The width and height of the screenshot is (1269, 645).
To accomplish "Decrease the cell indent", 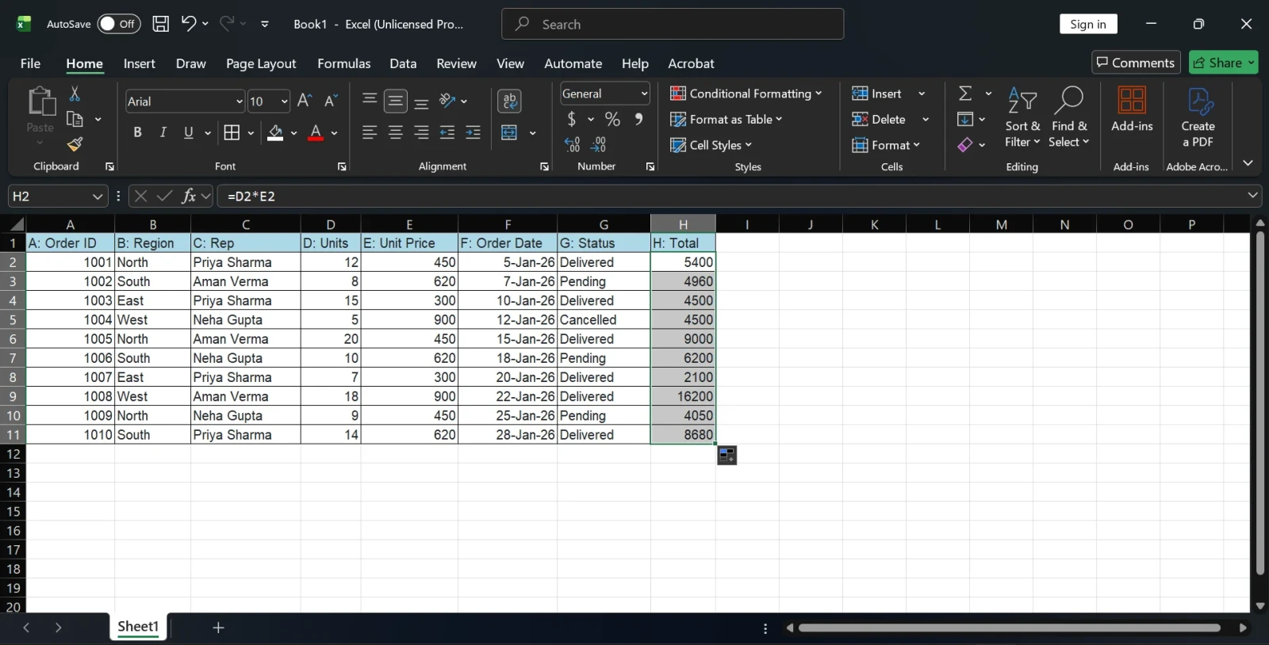I will [447, 132].
